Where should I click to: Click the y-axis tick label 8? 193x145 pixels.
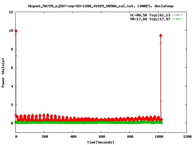click(12, 49)
